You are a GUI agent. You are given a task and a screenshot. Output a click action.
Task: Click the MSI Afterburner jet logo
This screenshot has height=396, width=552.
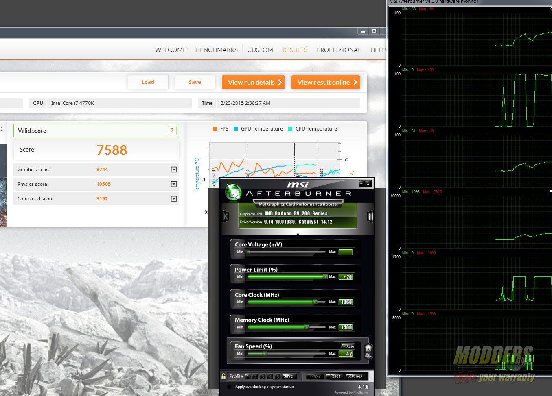click(234, 192)
